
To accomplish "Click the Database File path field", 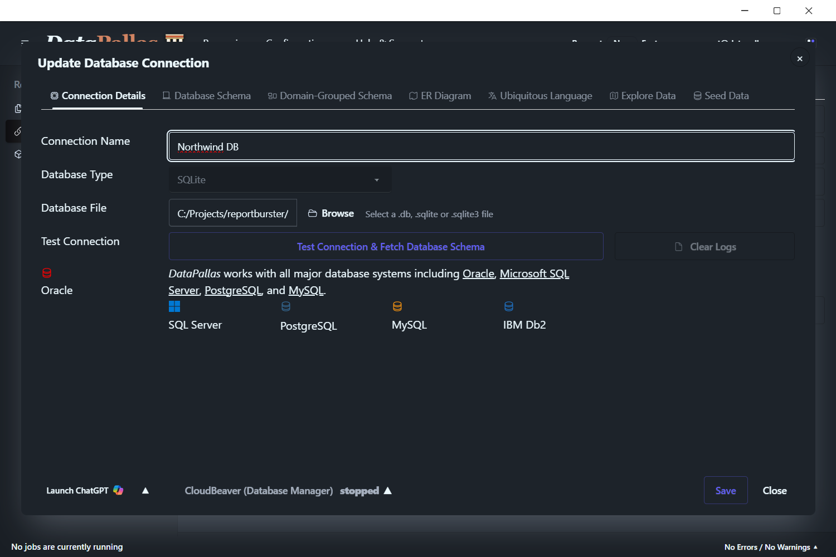I will 233,213.
